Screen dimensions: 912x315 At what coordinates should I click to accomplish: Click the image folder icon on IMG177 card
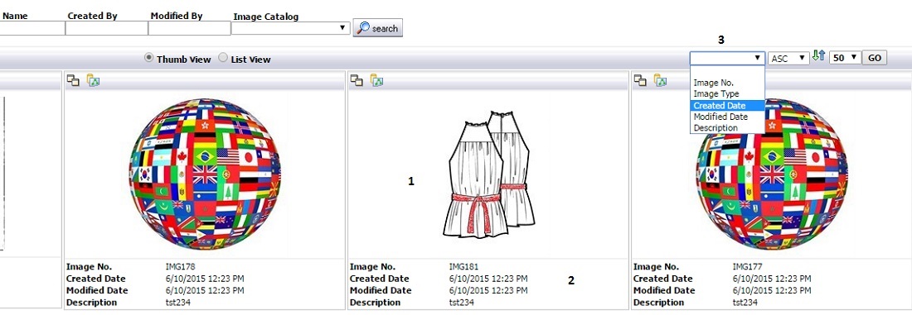(660, 80)
